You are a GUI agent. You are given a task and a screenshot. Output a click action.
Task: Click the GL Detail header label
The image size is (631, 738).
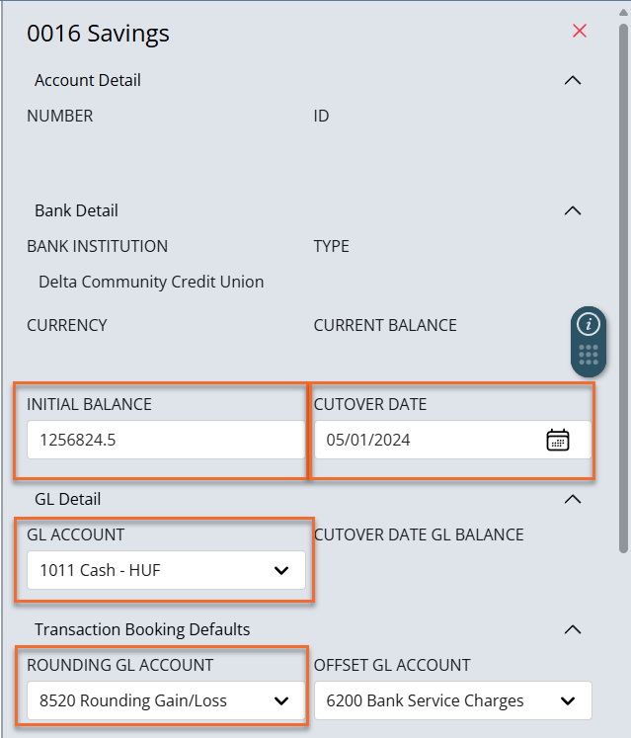(x=68, y=499)
